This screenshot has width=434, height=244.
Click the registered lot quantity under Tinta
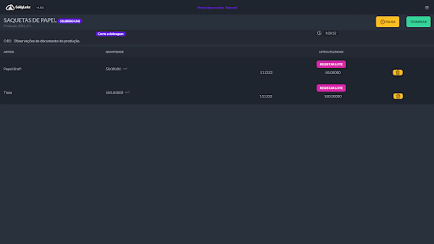[333, 96]
